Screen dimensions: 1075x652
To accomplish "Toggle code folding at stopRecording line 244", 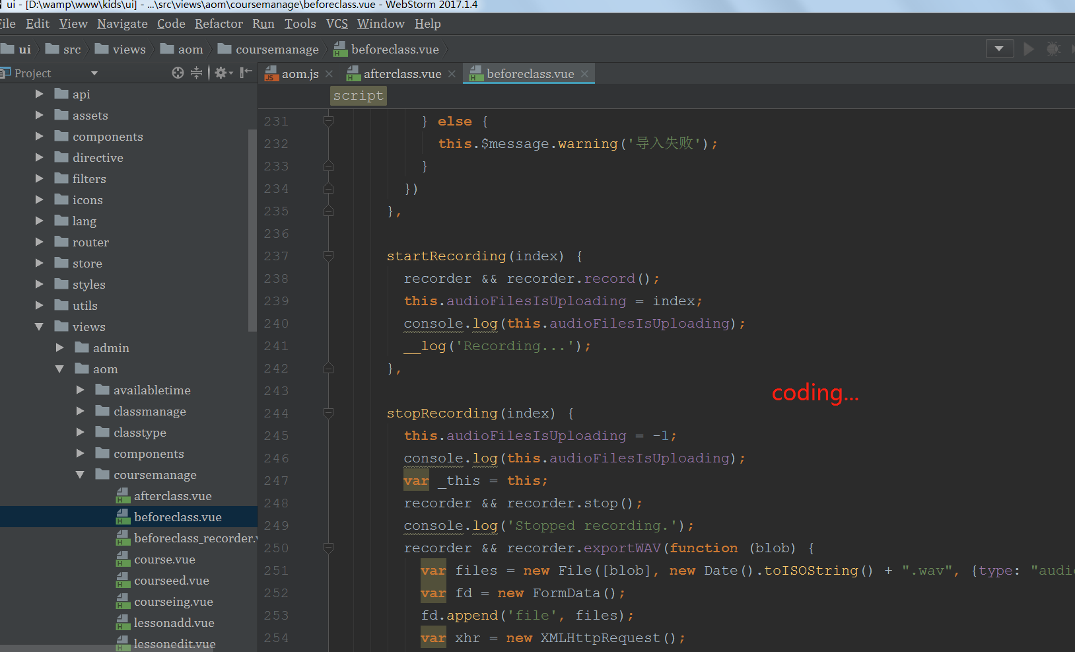I will coord(328,413).
